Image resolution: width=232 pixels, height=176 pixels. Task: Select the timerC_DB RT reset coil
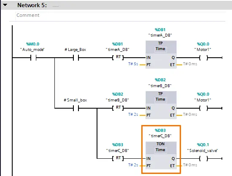coord(118,158)
